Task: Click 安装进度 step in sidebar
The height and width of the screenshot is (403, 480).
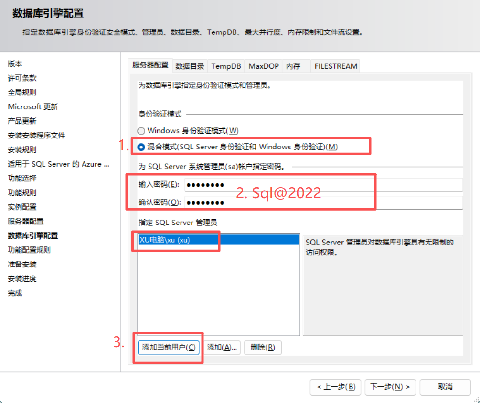Action: coord(22,279)
